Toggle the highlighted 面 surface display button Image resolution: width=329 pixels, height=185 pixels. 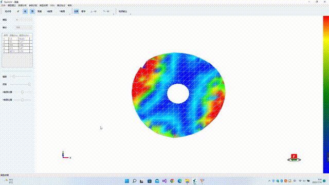tap(32, 11)
